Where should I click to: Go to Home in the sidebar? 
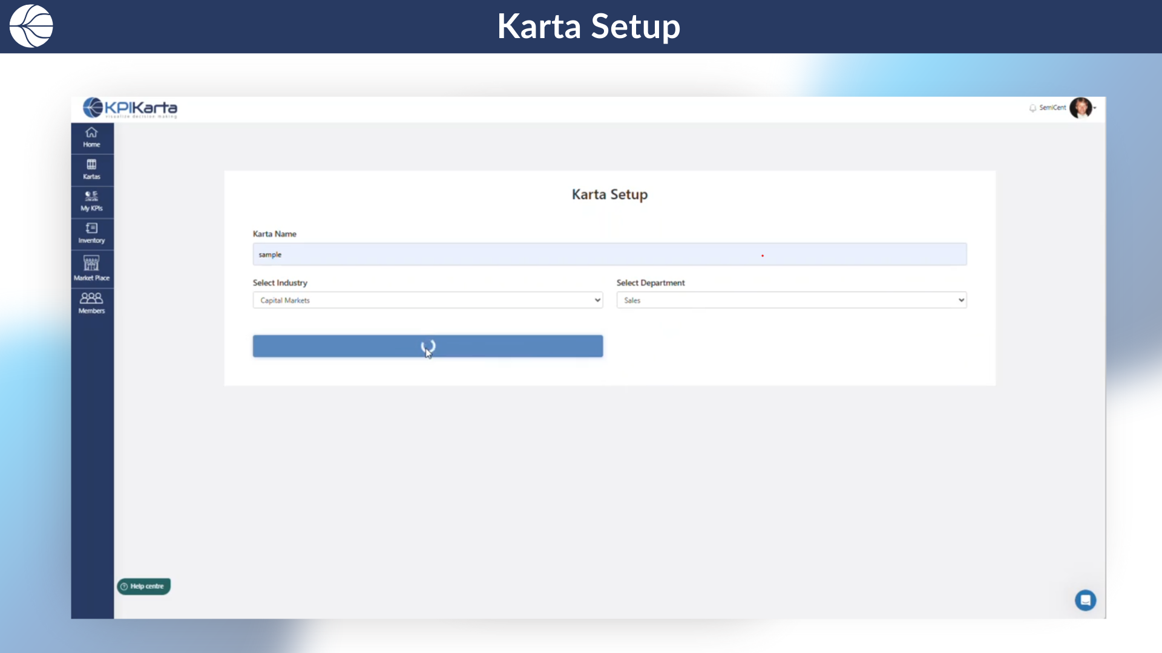(91, 137)
